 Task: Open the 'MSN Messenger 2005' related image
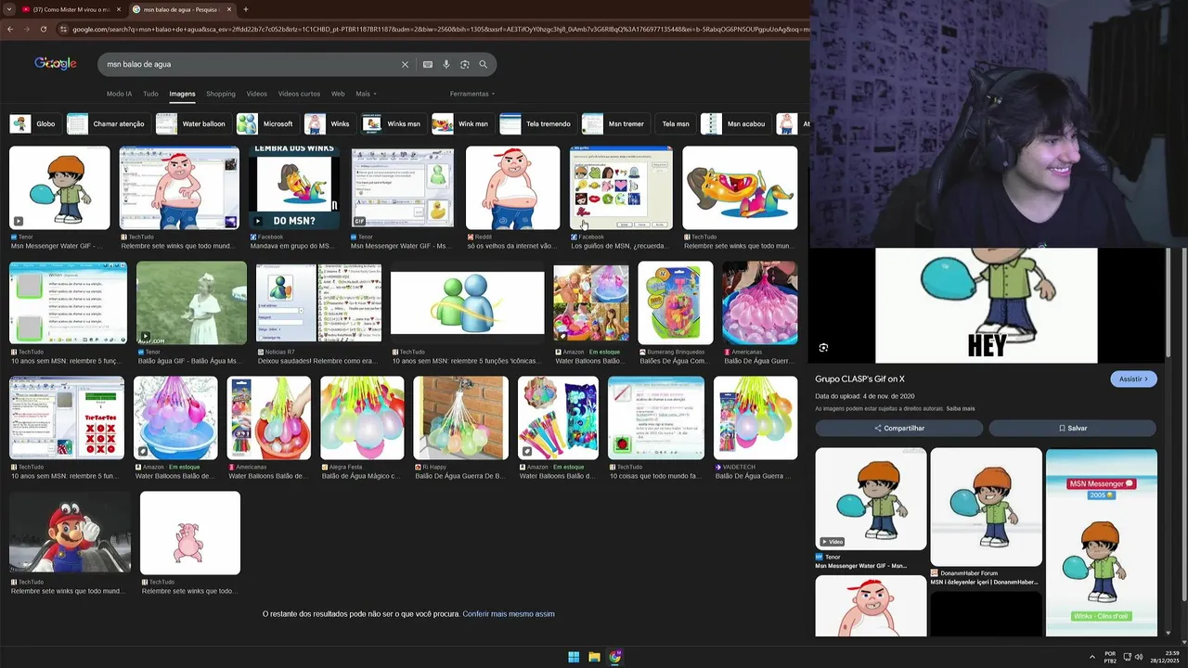pos(1102,542)
